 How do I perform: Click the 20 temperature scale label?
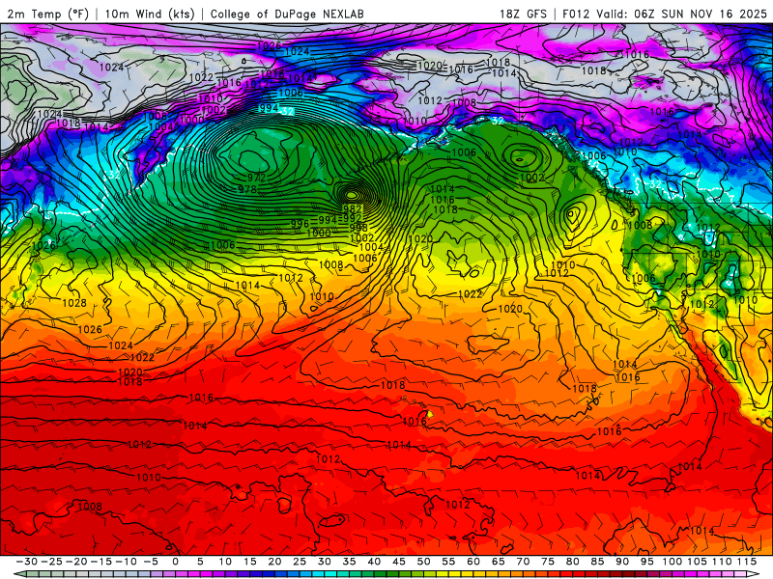pyautogui.click(x=274, y=562)
